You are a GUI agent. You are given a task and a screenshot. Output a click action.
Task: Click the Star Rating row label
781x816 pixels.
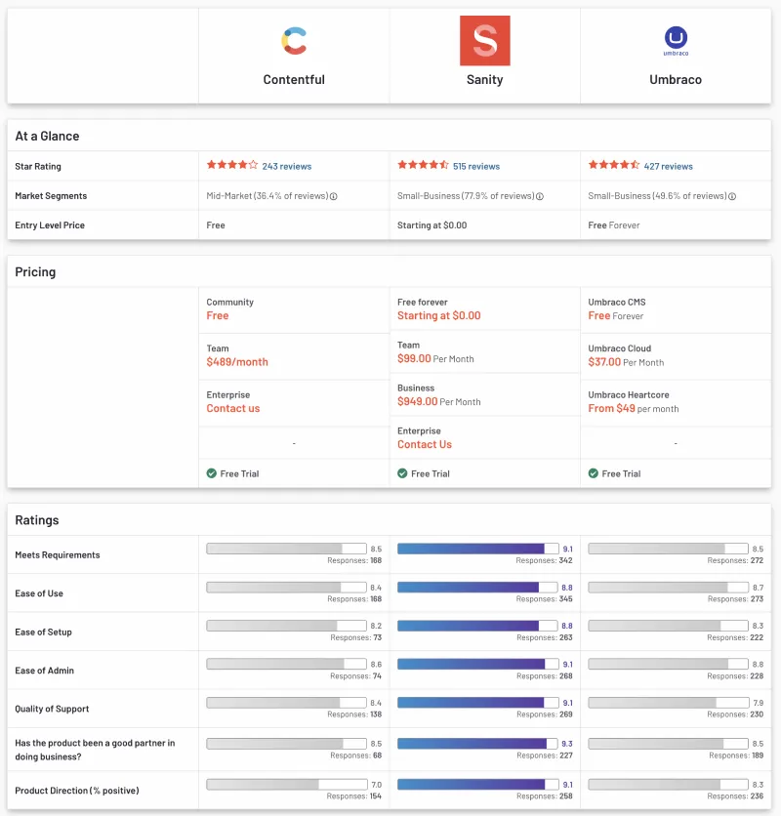click(x=38, y=167)
